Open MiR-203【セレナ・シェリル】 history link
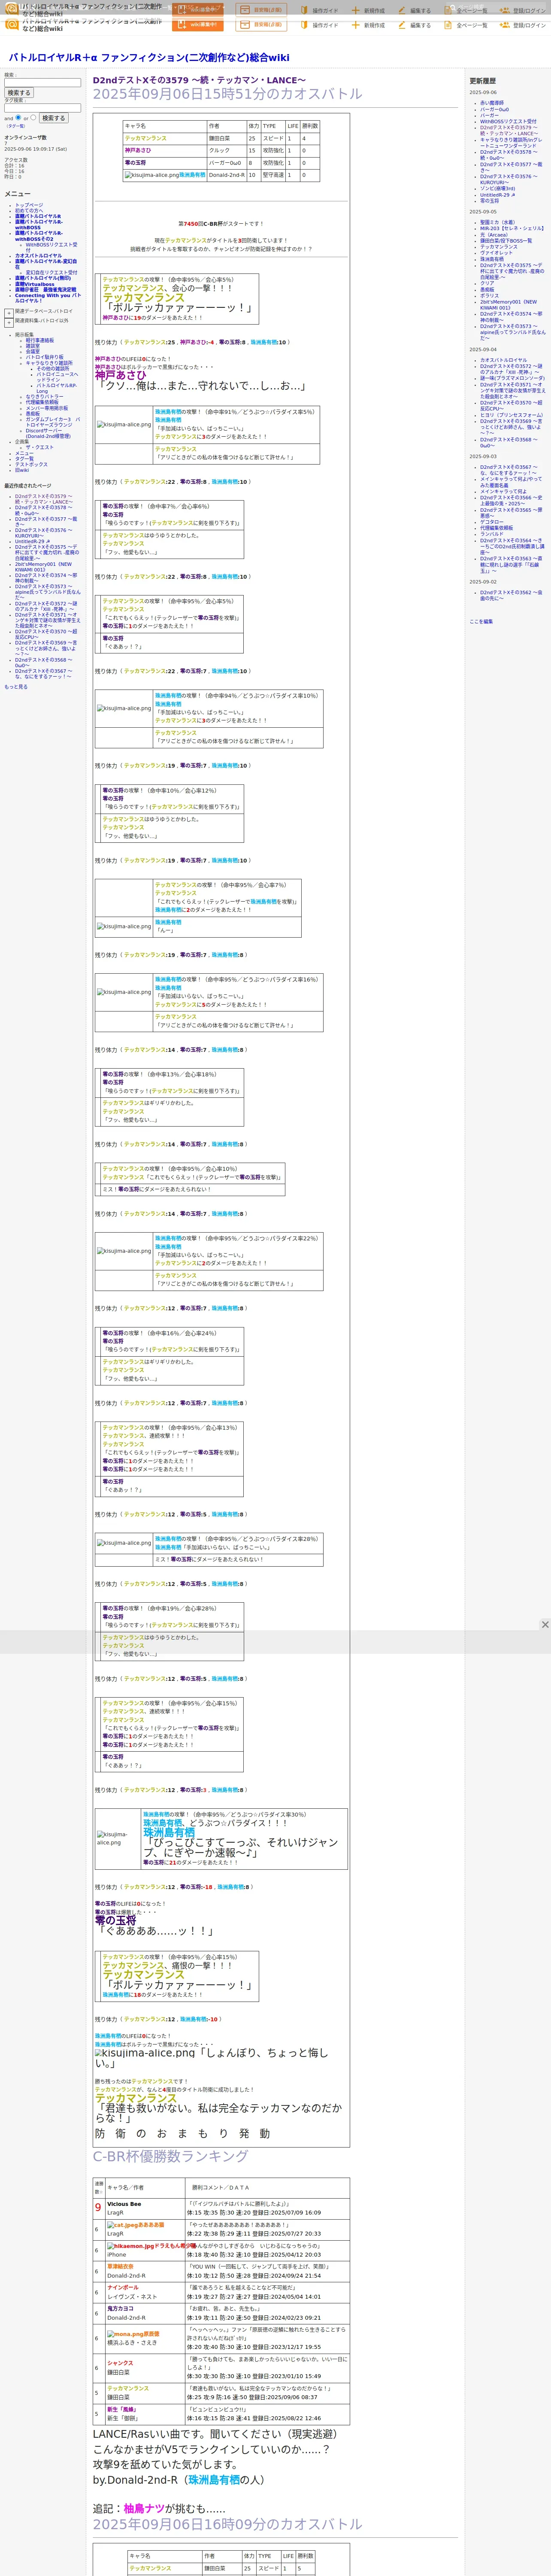551x2576 pixels. (x=511, y=228)
